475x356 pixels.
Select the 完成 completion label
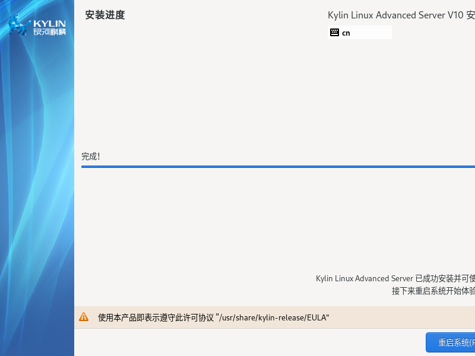91,156
